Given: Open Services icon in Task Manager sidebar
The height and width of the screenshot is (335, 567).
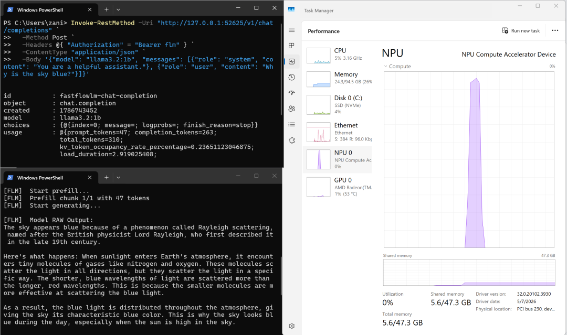Looking at the screenshot, I should click(x=292, y=140).
